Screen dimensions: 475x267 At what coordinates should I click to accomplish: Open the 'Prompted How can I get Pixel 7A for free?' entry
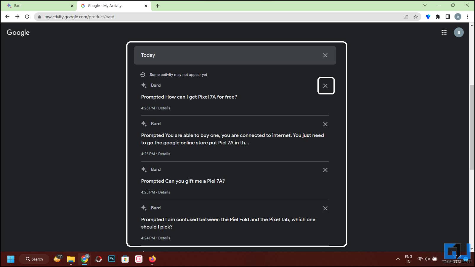click(x=189, y=97)
